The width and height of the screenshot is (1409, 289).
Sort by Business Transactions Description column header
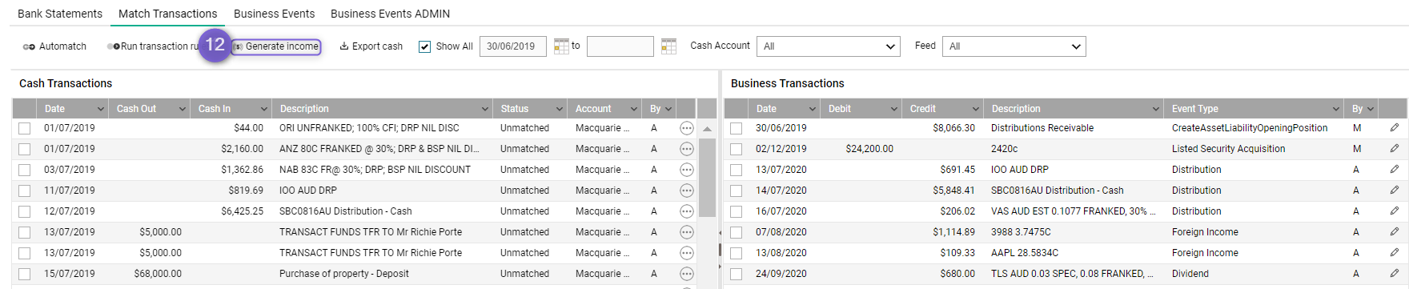pos(1016,109)
